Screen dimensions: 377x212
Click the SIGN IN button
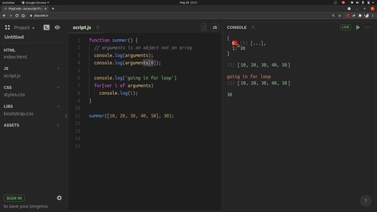pyautogui.click(x=14, y=198)
